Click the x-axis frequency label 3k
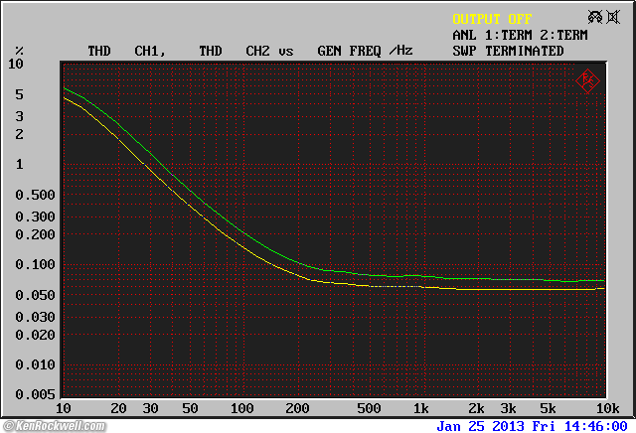 [508, 408]
